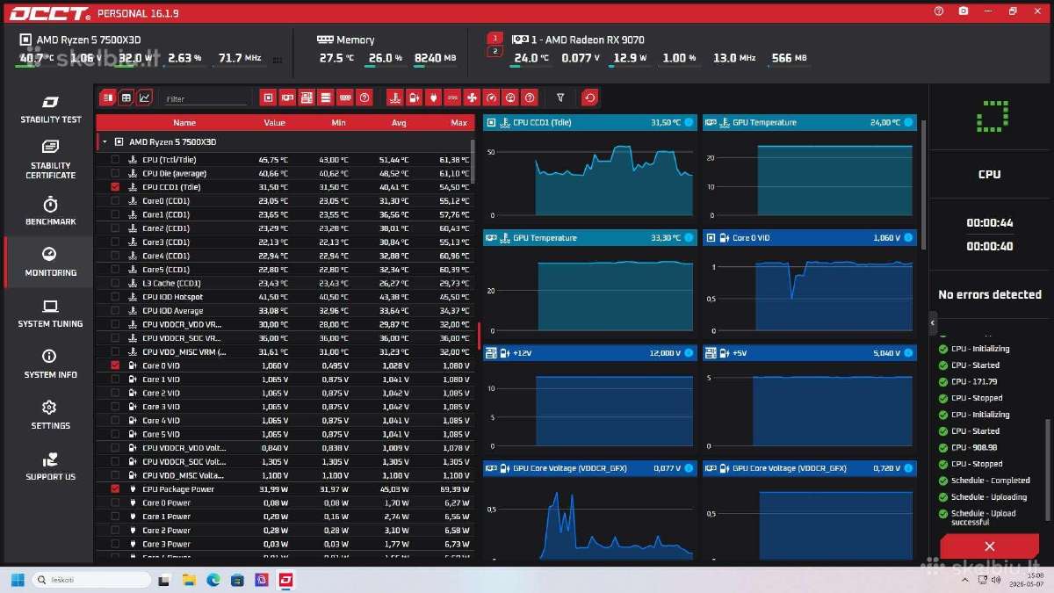Select GPU number 1 in the header
1054x593 pixels.
(495, 38)
